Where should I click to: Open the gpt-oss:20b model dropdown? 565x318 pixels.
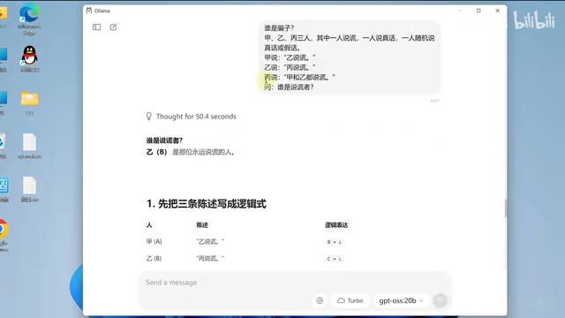pos(401,300)
